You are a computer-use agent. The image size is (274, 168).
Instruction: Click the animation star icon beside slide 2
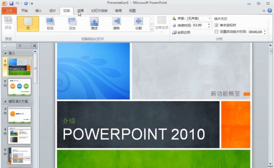coord(5,85)
